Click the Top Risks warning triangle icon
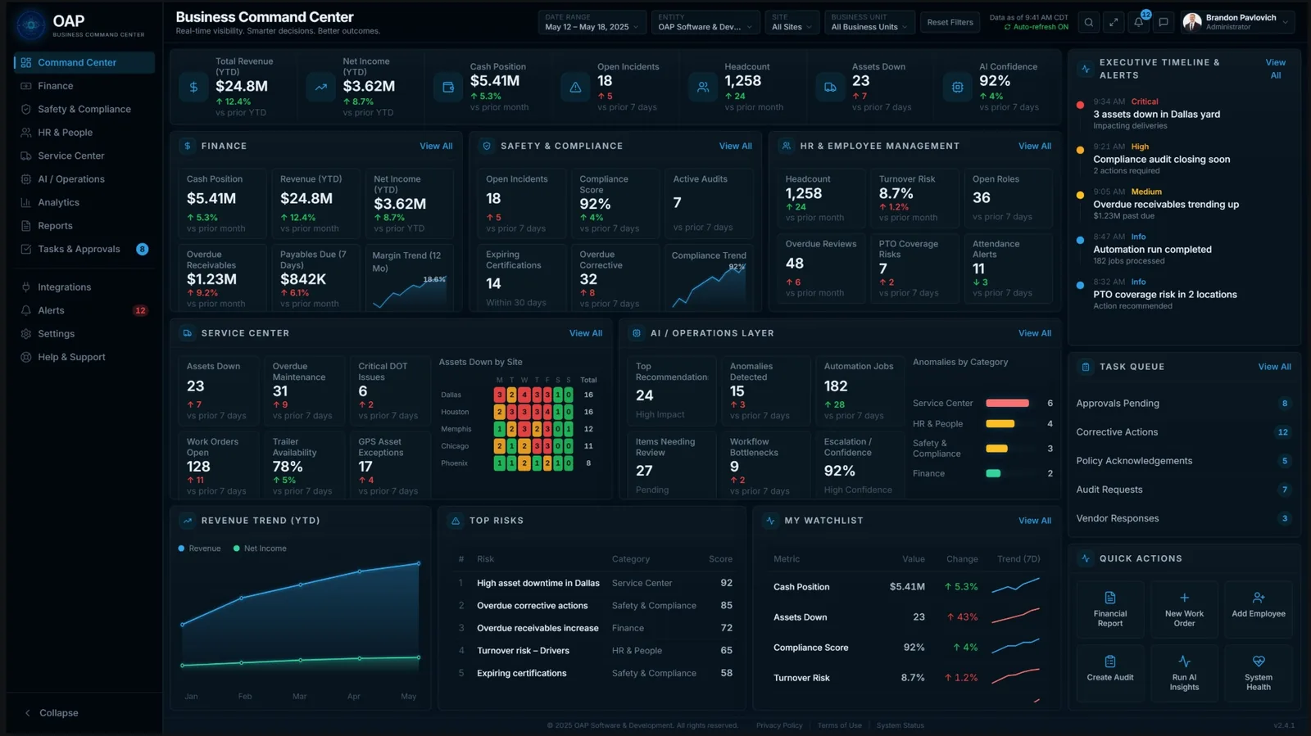 [456, 521]
